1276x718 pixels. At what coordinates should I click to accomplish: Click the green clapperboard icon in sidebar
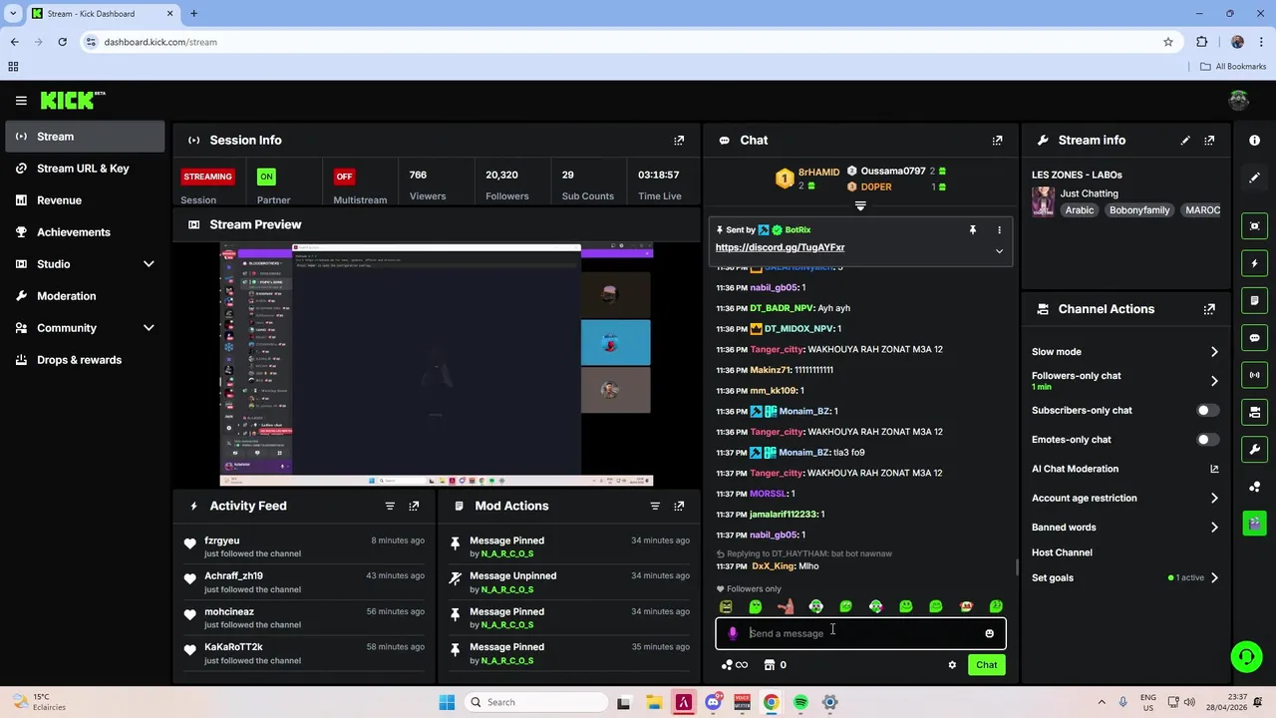(1254, 523)
